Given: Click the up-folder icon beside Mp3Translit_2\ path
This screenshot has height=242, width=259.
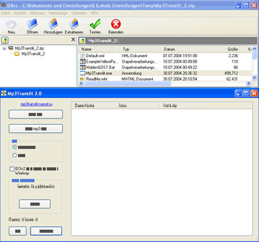Looking at the screenshot, I should pos(82,40).
